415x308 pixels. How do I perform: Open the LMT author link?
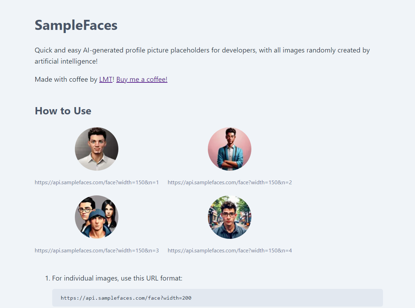pyautogui.click(x=105, y=79)
